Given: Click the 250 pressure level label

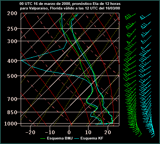Looking at the screenshot, I should (x=12, y=29).
